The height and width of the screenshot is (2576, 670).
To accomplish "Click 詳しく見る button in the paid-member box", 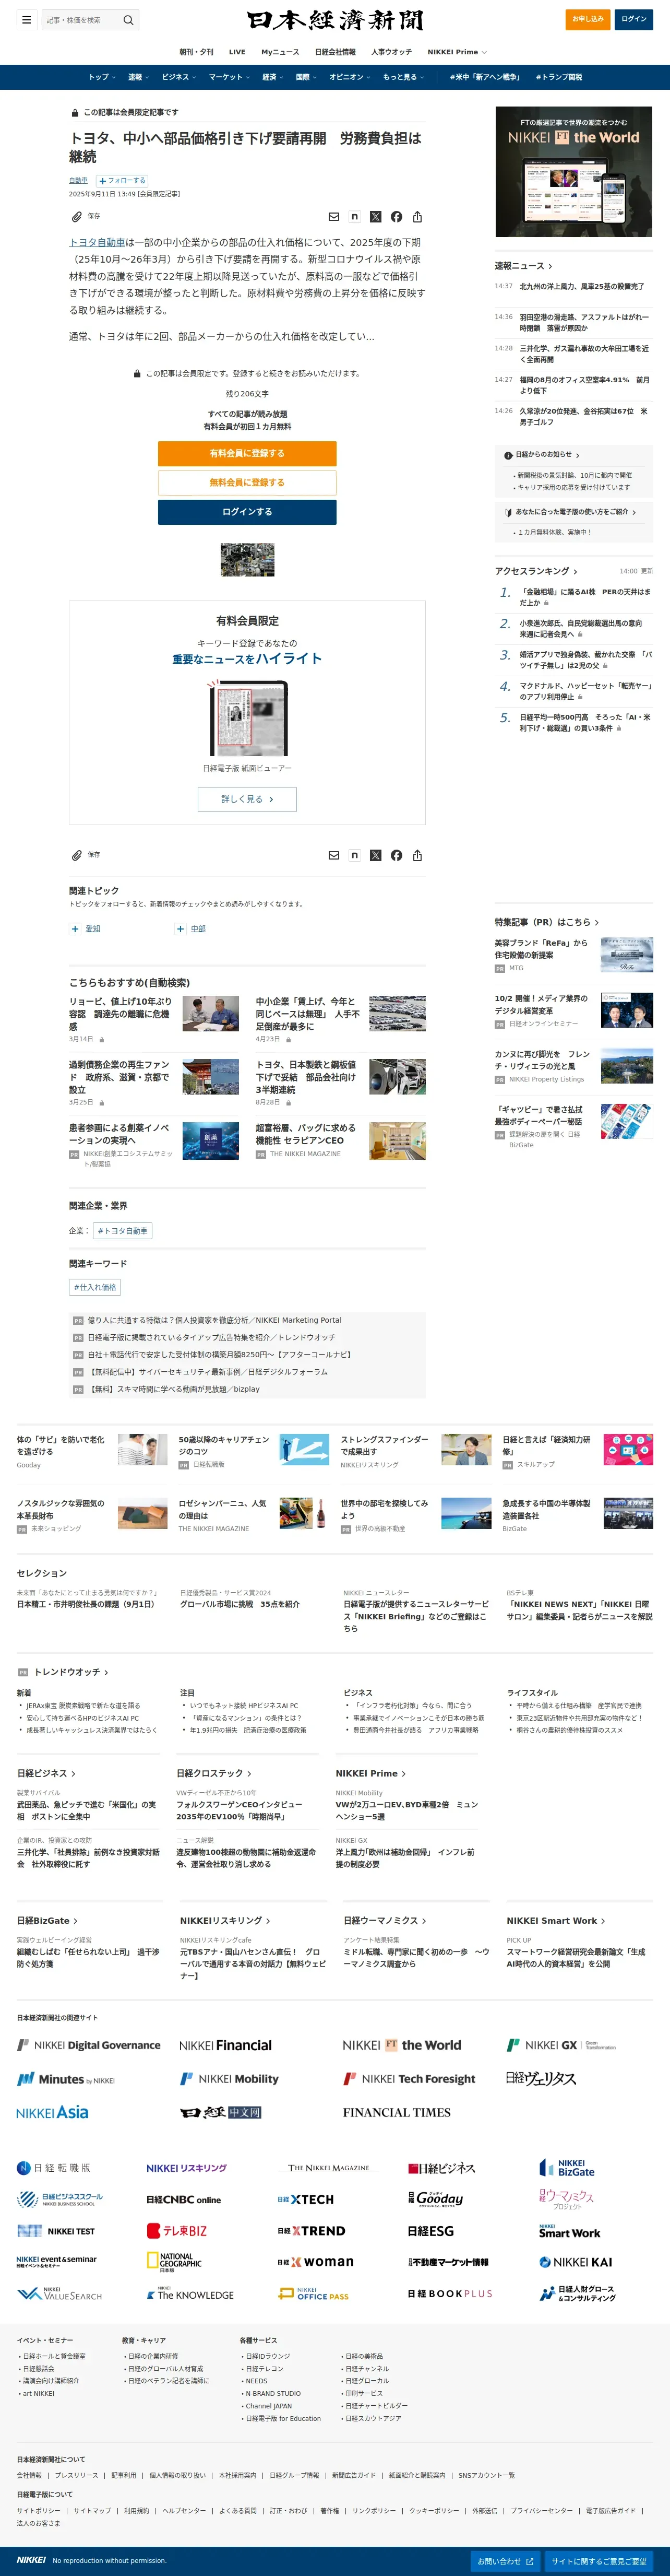I will (247, 799).
